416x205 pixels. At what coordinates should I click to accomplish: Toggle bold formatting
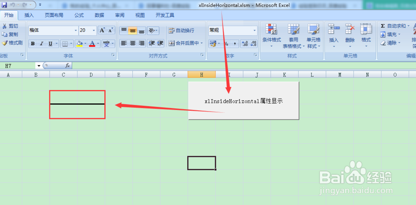click(33, 44)
